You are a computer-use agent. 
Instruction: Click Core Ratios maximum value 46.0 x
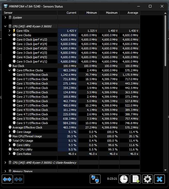click(x=114, y=154)
